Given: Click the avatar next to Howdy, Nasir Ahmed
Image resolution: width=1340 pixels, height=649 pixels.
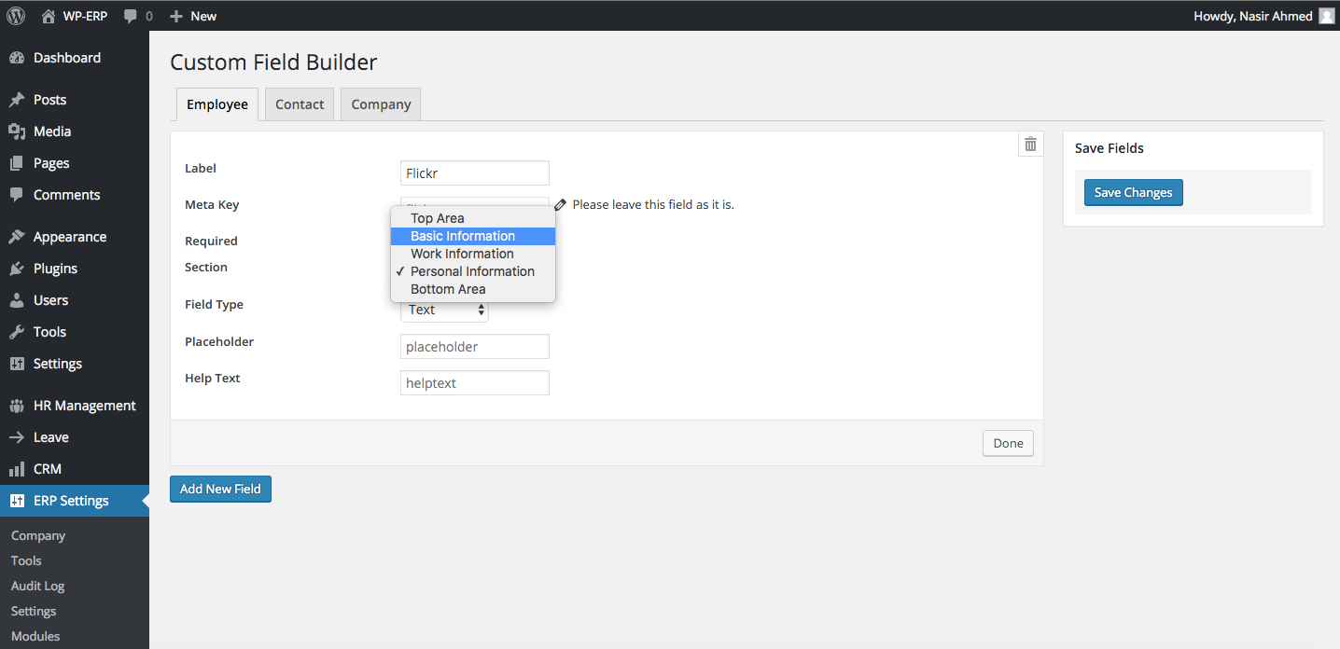Looking at the screenshot, I should [1326, 15].
